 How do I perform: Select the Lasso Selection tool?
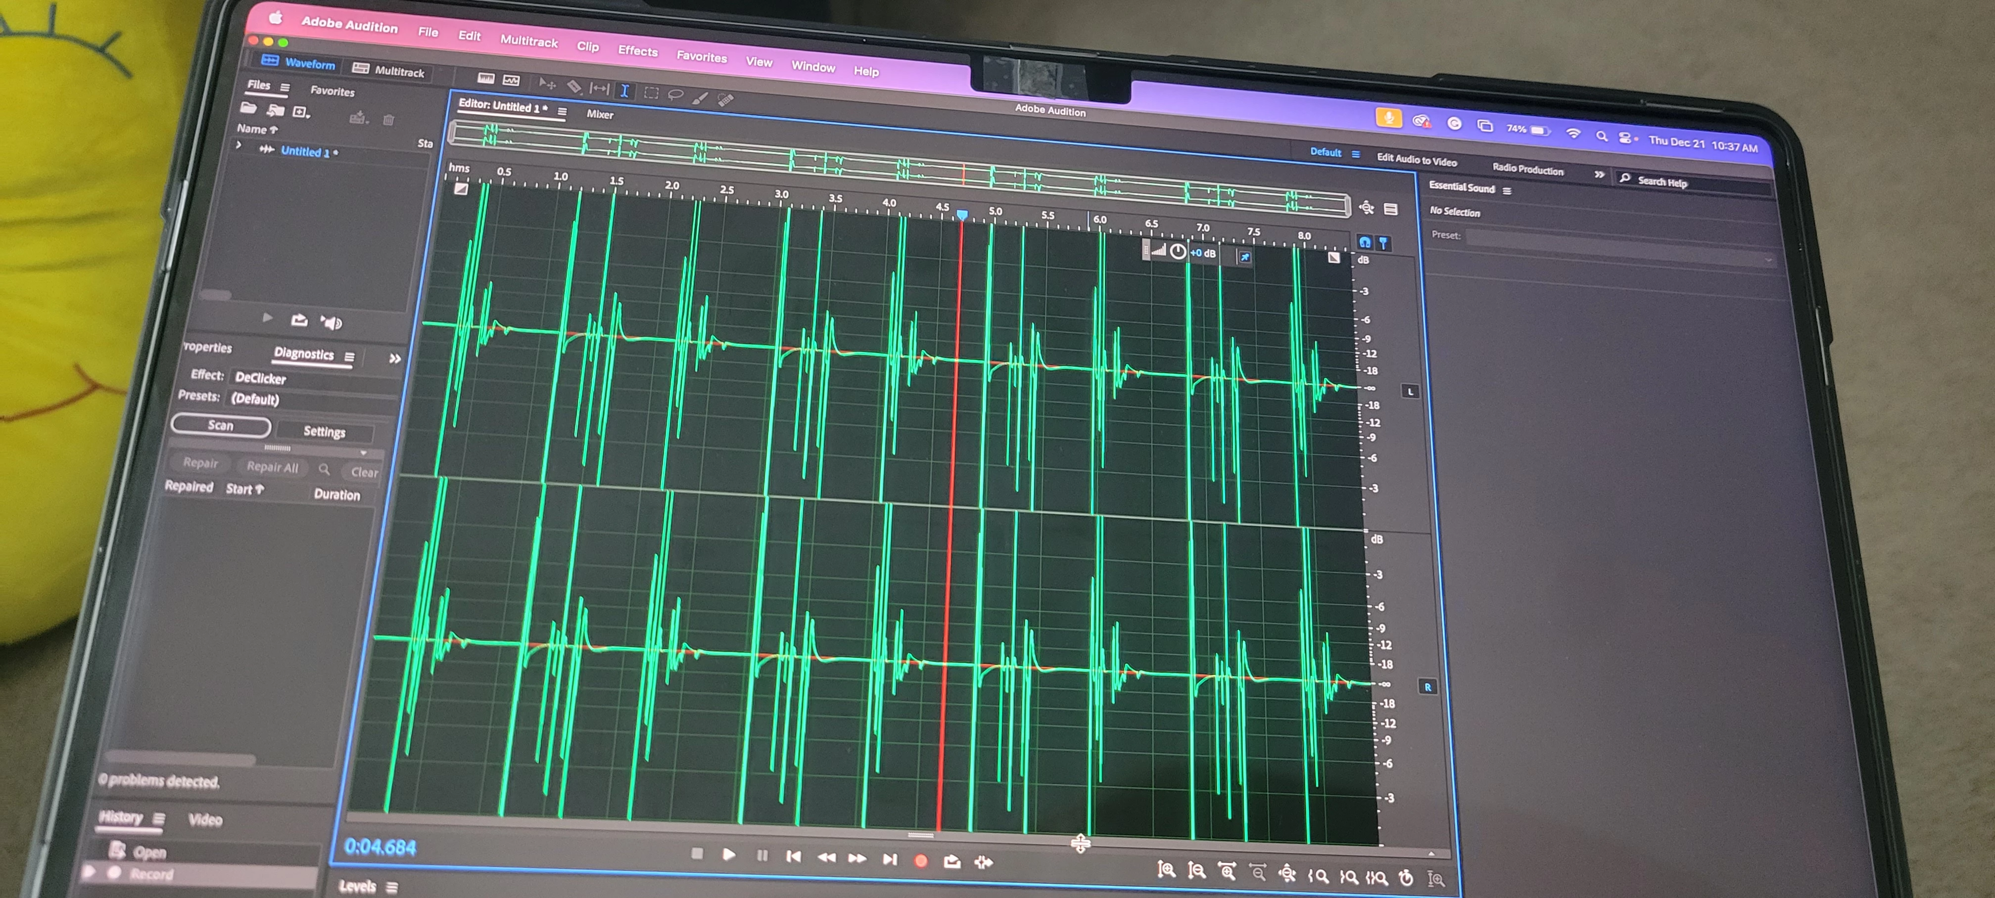pos(675,95)
